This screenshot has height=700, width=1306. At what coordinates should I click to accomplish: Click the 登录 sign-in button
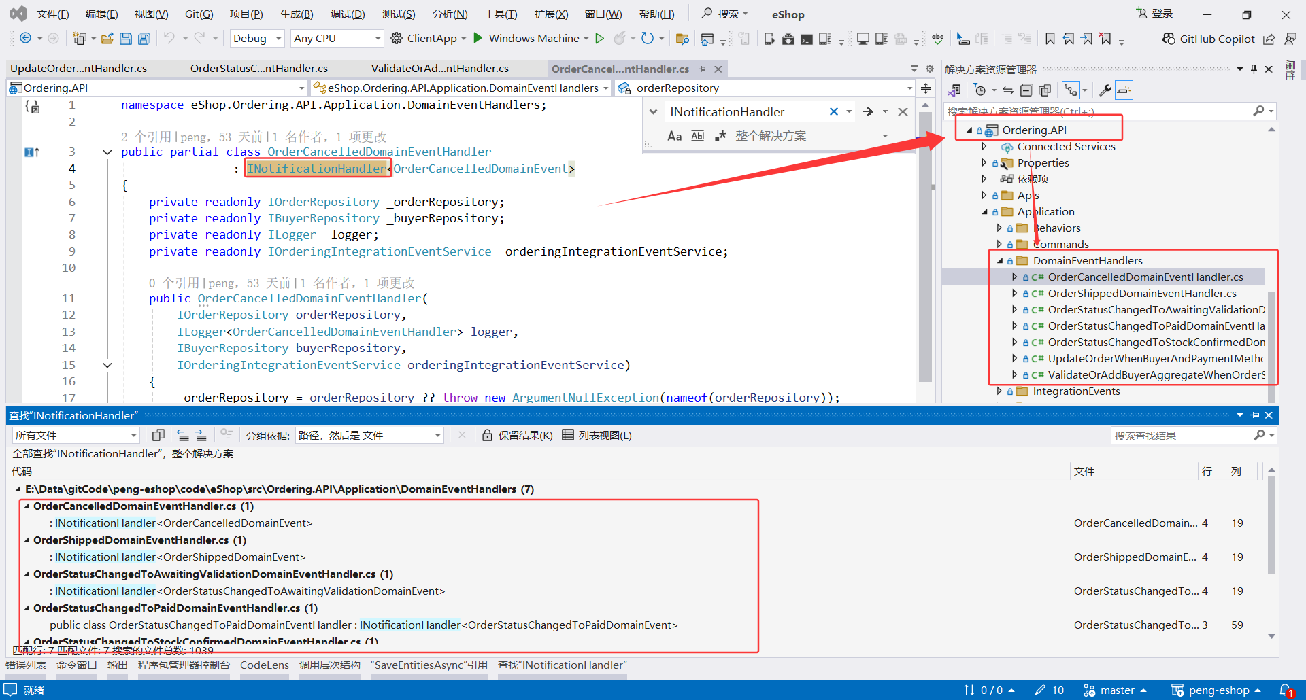click(1154, 14)
